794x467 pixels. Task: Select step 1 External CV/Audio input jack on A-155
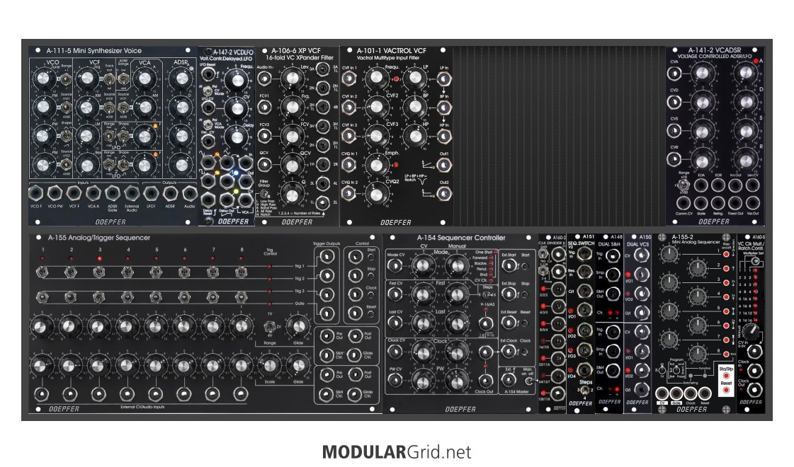[42, 394]
